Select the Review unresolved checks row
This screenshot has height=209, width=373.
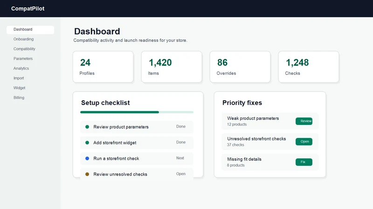point(137,174)
